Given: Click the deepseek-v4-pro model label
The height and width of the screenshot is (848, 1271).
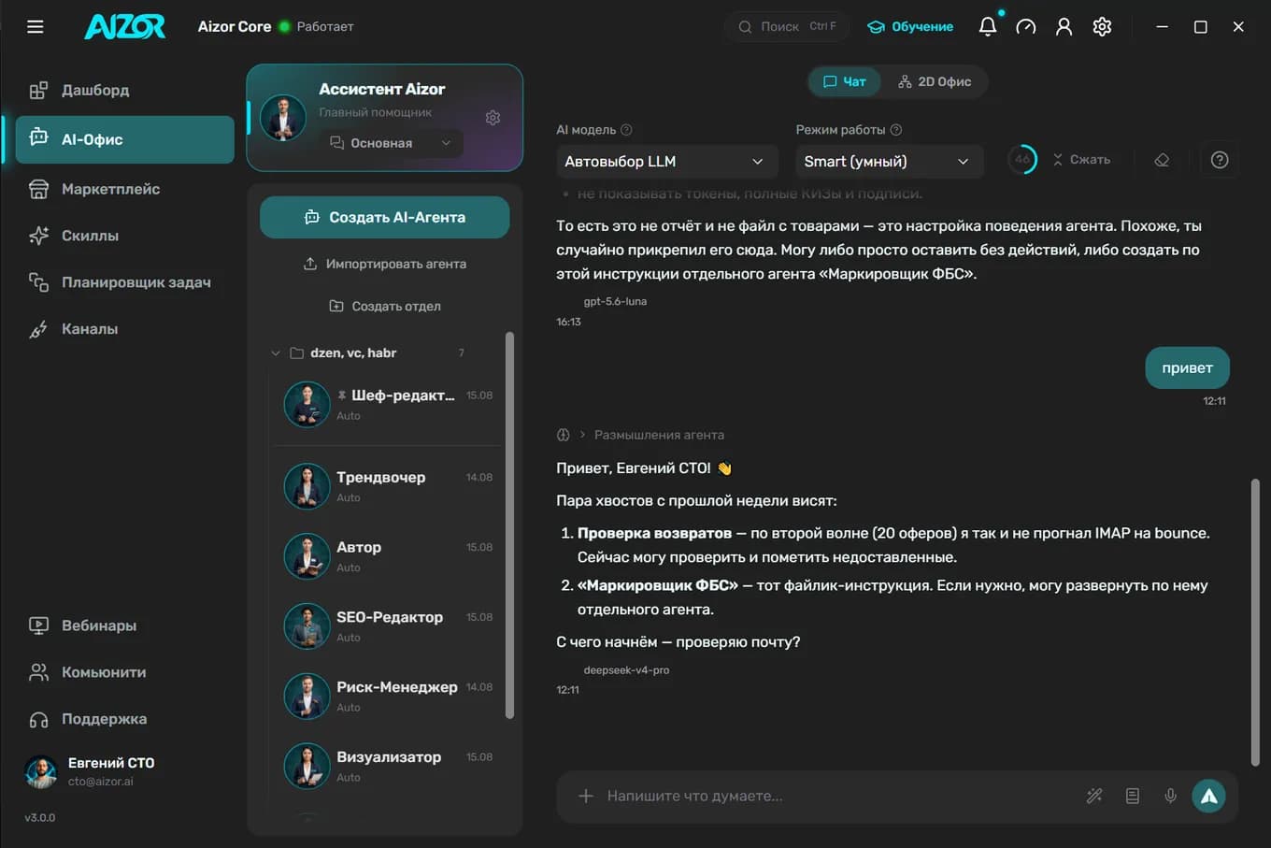Looking at the screenshot, I should (x=626, y=670).
